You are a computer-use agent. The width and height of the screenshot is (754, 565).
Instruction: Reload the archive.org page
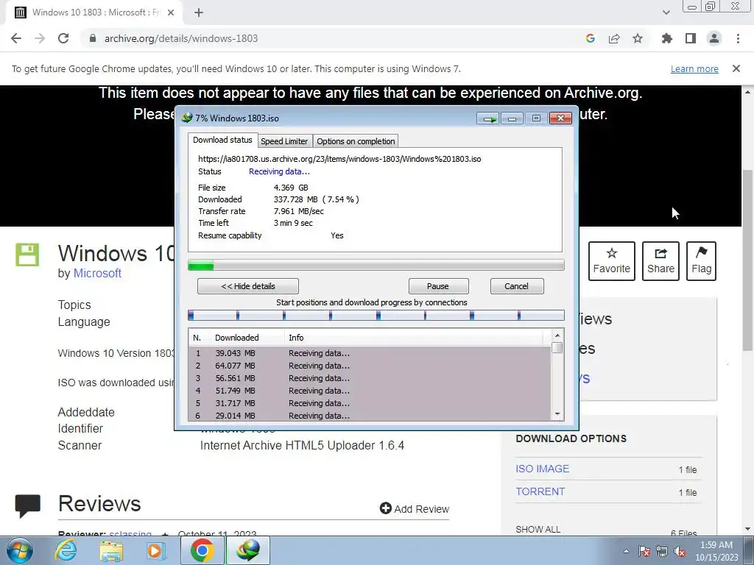63,38
